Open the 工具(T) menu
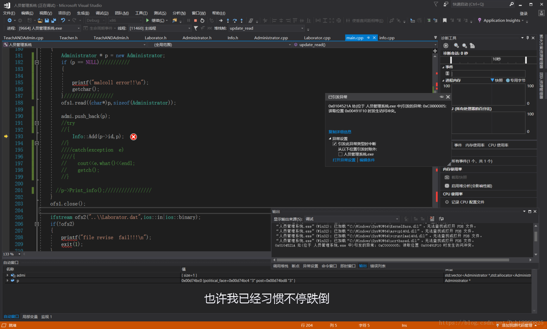The image size is (547, 329). 141,13
